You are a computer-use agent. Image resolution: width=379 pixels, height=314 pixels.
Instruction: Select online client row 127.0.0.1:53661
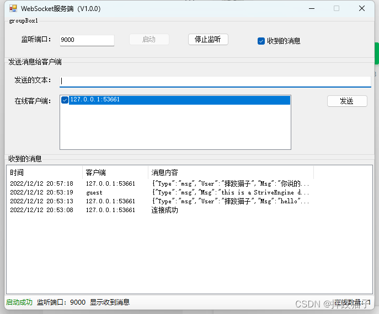(180, 100)
